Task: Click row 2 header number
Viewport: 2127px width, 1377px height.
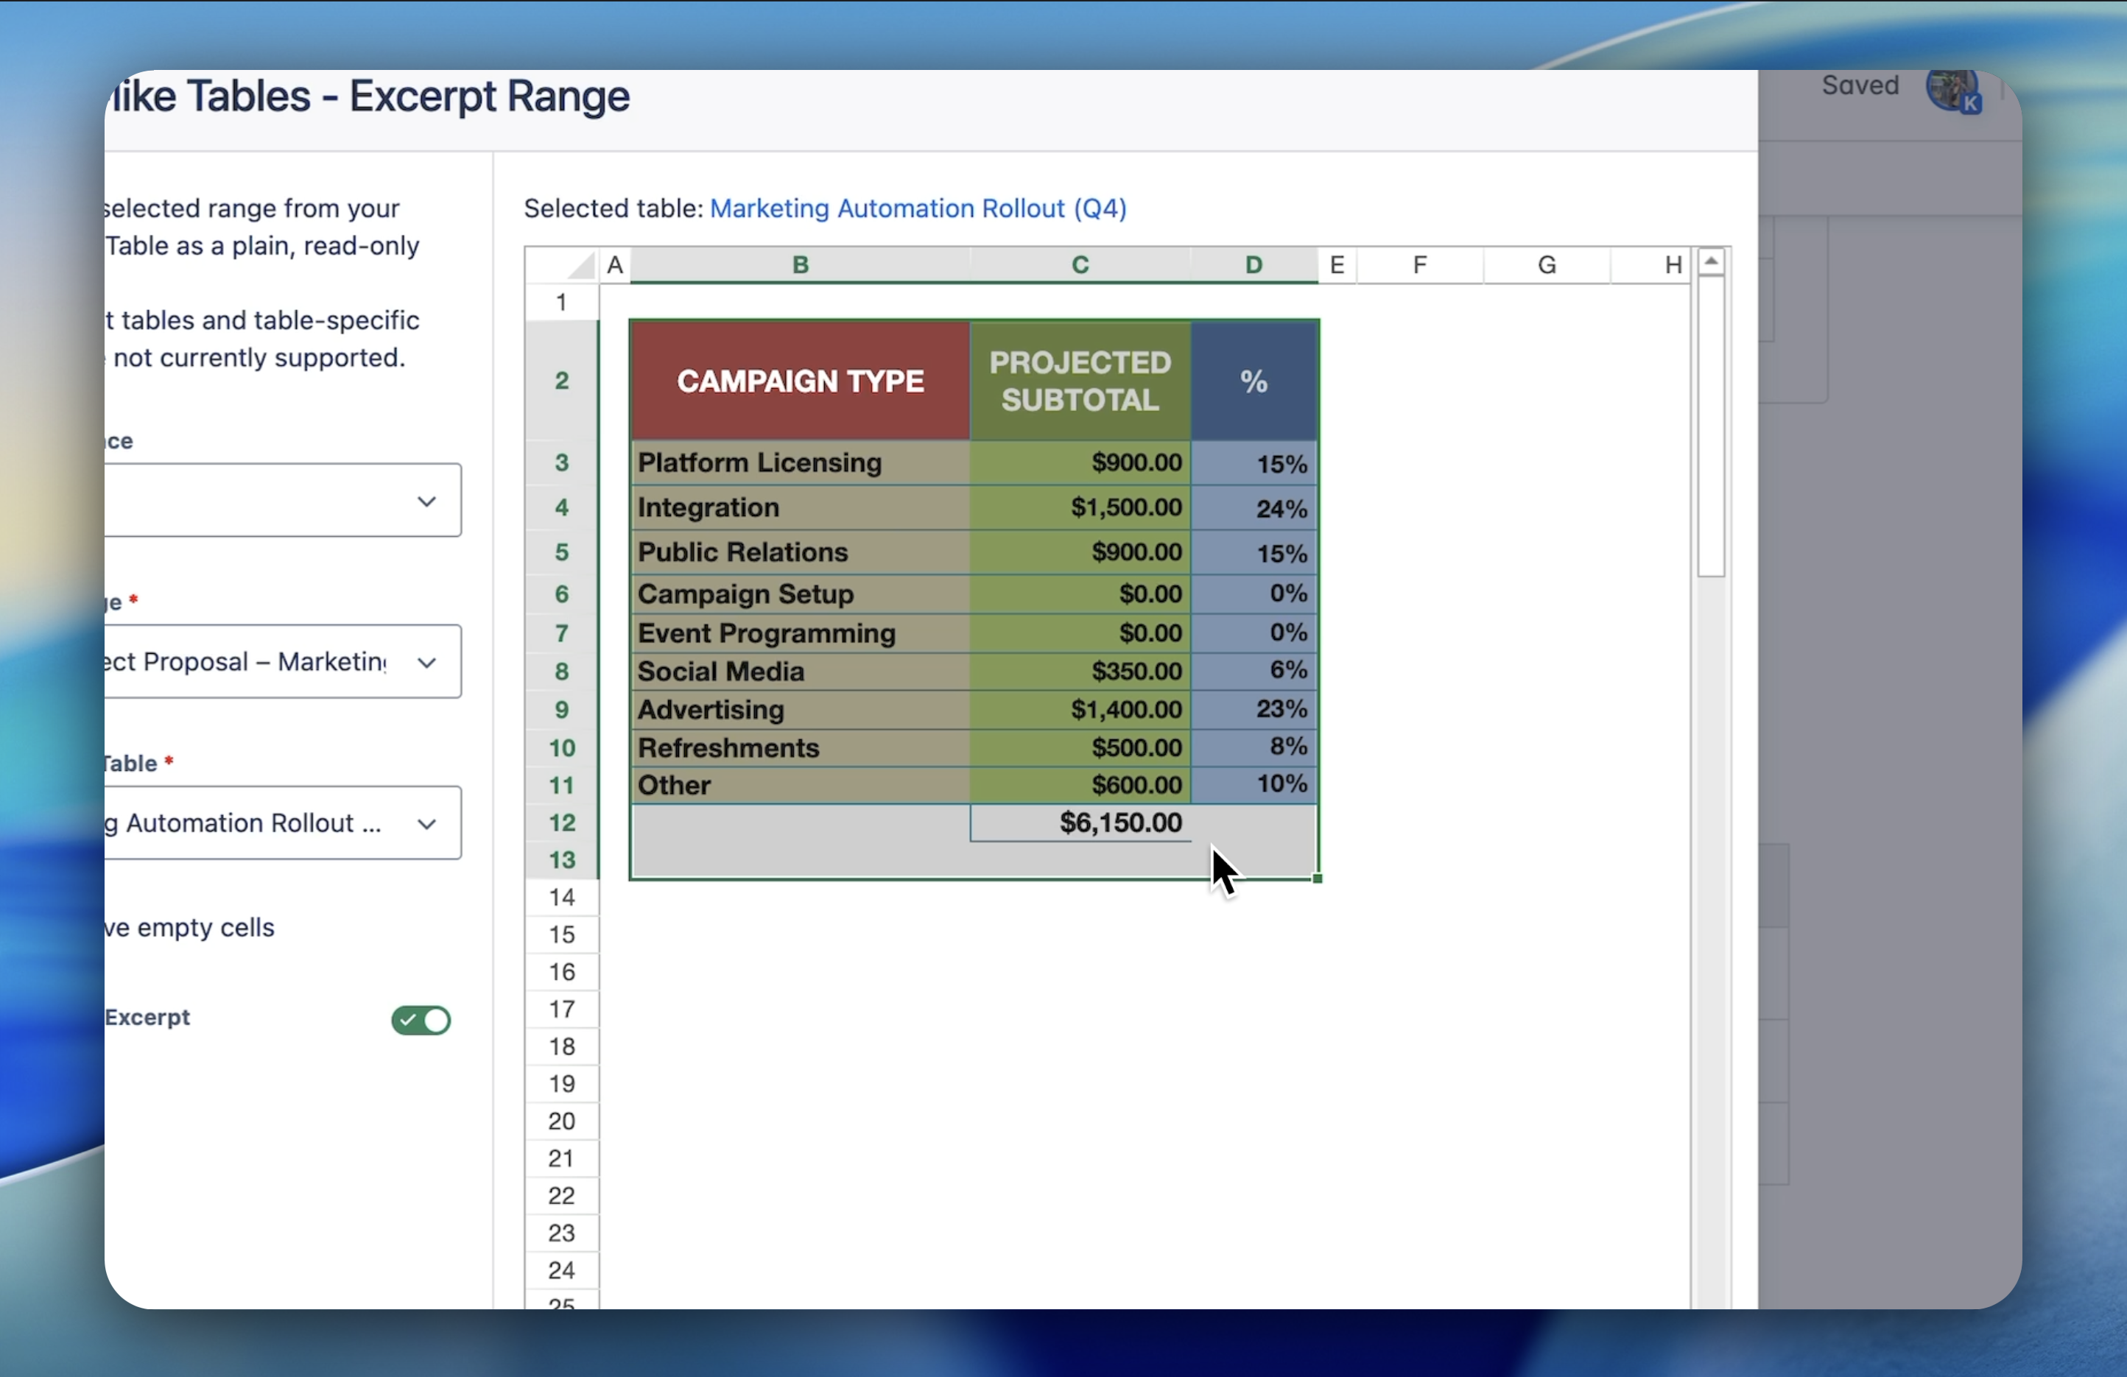Action: (561, 381)
